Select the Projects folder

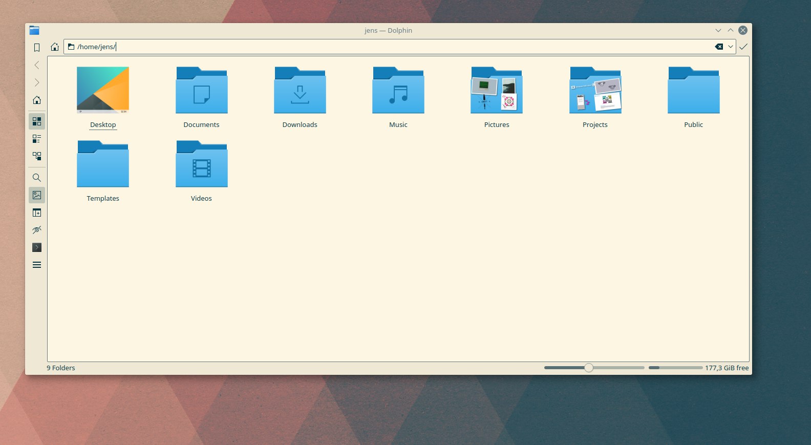[595, 97]
